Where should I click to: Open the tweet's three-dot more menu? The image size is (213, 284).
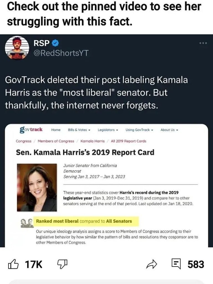[x=204, y=44]
